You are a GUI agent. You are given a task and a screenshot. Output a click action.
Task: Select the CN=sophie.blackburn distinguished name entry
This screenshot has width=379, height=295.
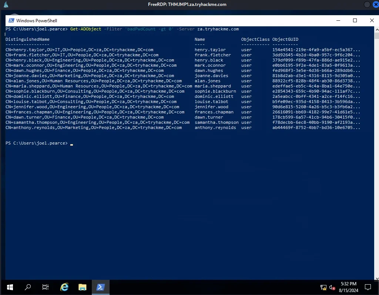point(95,91)
